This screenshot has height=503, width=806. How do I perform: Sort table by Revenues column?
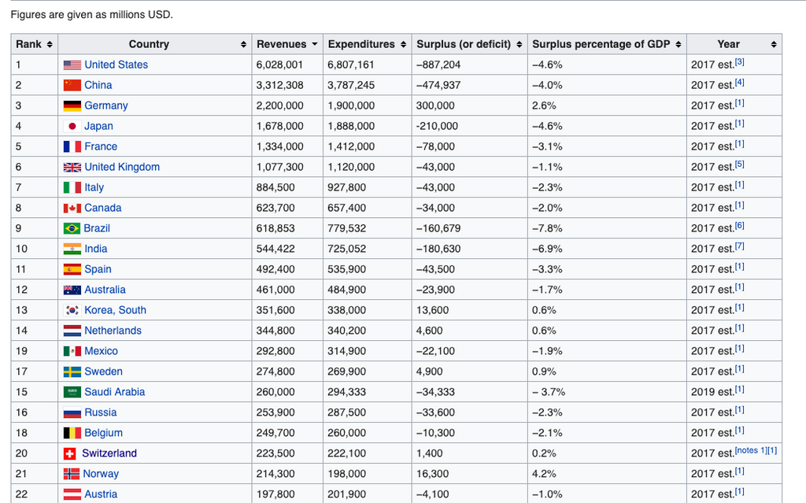[315, 44]
